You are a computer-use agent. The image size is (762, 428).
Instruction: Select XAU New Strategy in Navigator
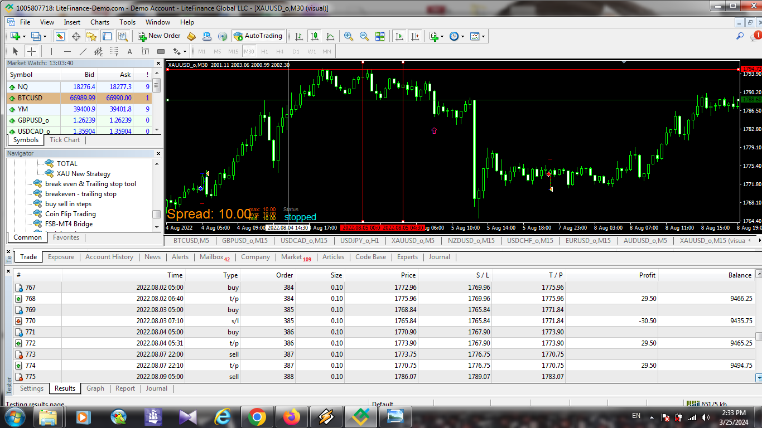(x=84, y=174)
